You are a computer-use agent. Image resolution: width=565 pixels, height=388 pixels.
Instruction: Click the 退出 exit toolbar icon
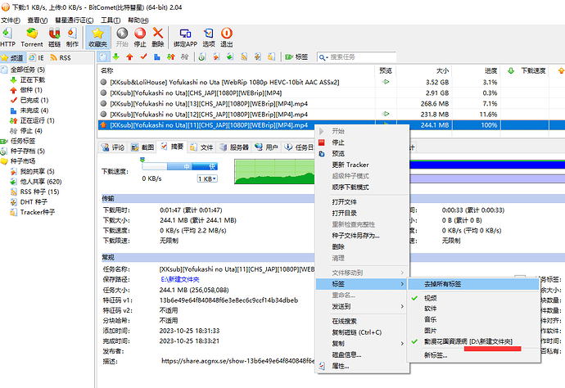pyautogui.click(x=226, y=37)
